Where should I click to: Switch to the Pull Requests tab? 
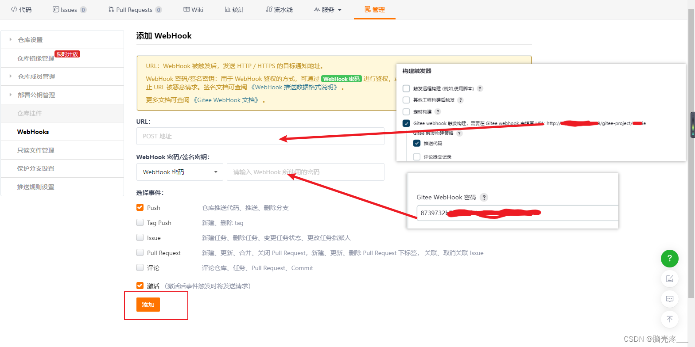(x=135, y=10)
